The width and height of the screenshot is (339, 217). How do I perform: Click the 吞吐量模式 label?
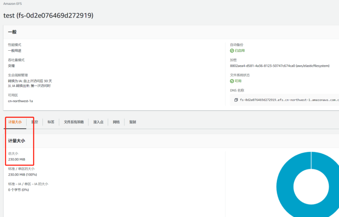tap(16, 60)
